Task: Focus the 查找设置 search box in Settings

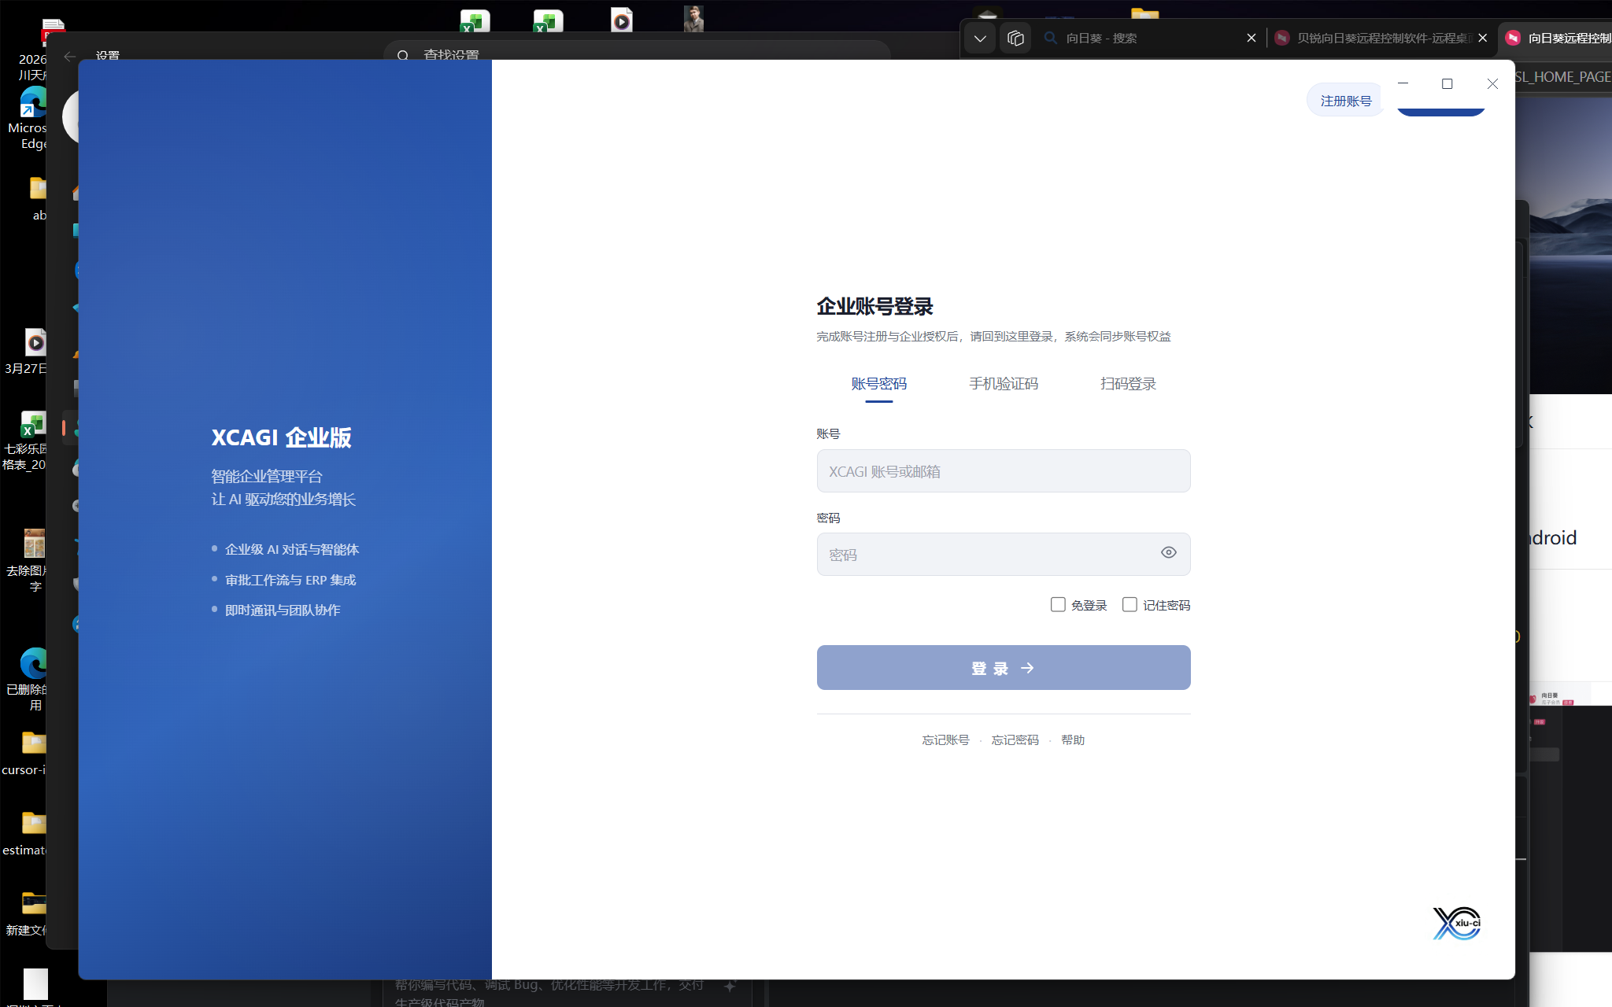Action: [638, 52]
